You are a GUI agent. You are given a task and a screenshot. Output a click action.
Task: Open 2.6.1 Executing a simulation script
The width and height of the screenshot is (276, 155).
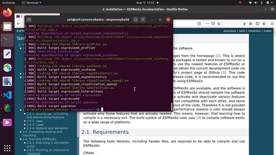(48, 145)
